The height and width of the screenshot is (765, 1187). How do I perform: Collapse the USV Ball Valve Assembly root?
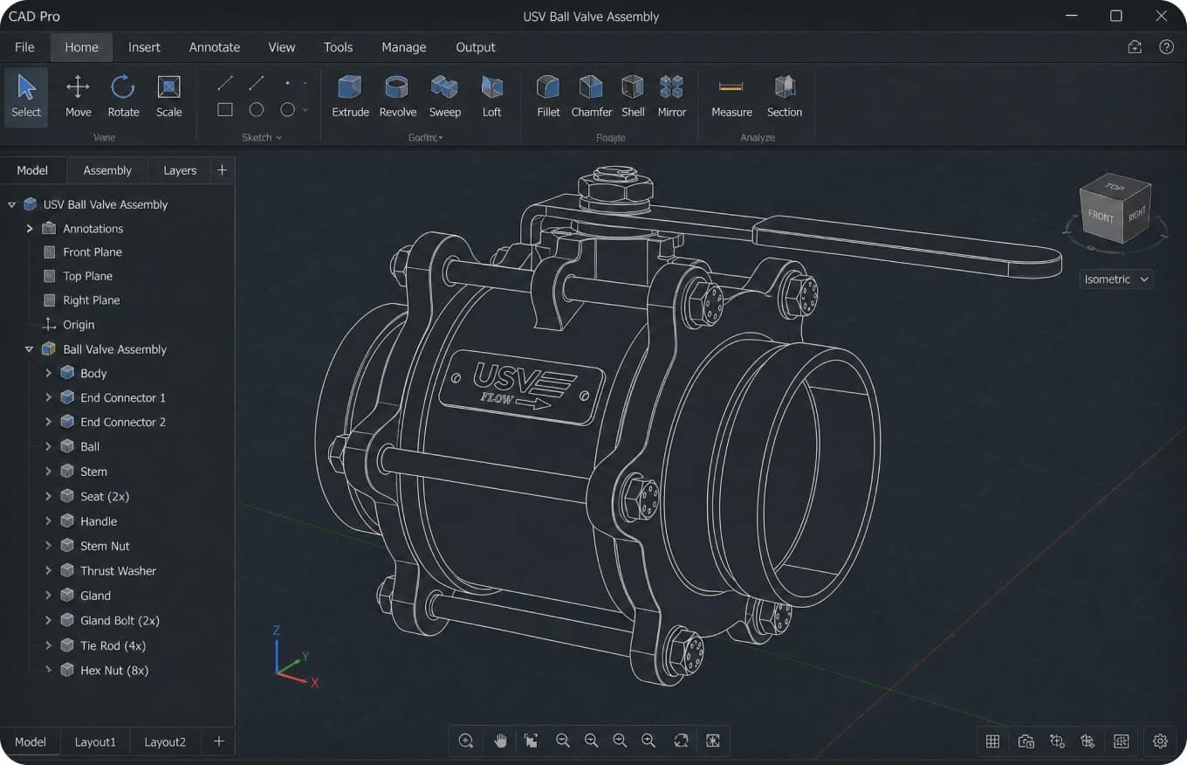click(11, 204)
